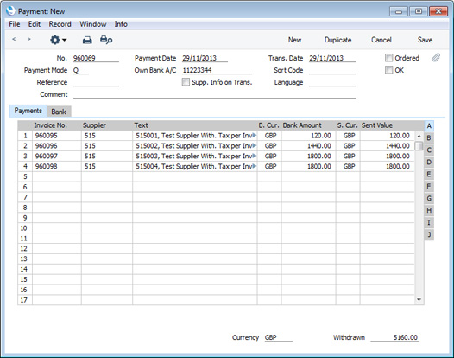Switch to flip C view

(x=429, y=150)
